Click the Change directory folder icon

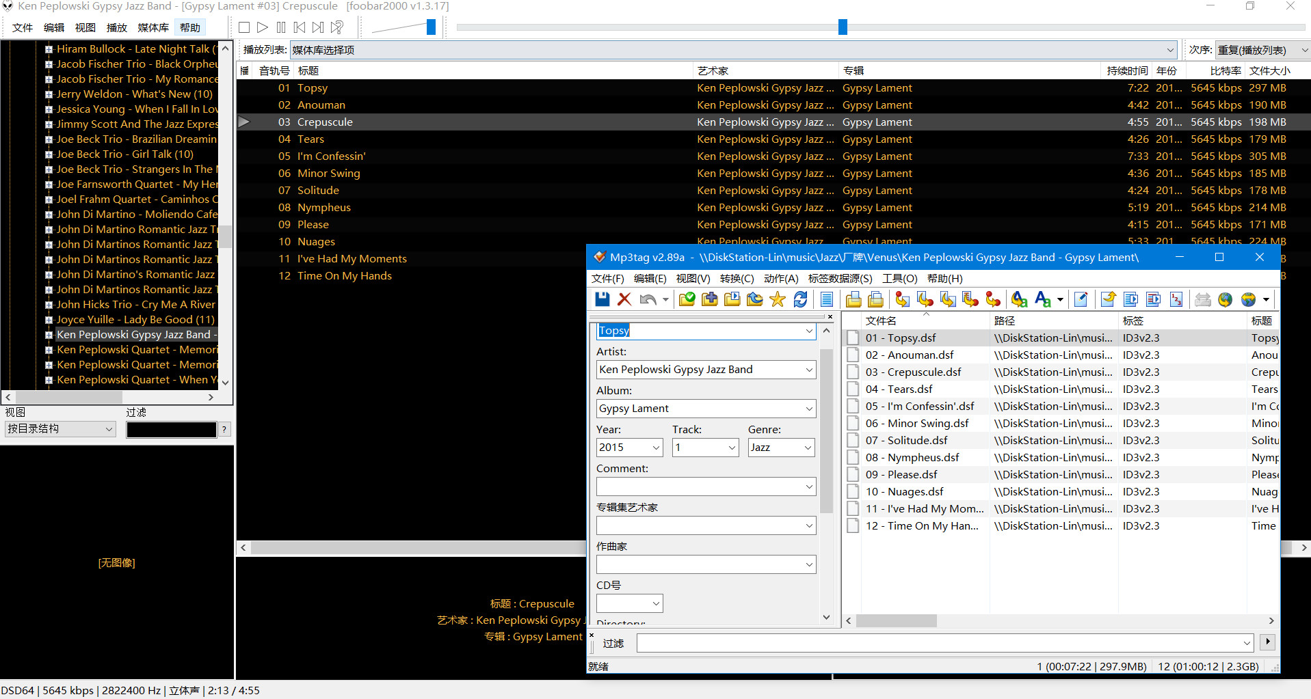click(x=687, y=299)
